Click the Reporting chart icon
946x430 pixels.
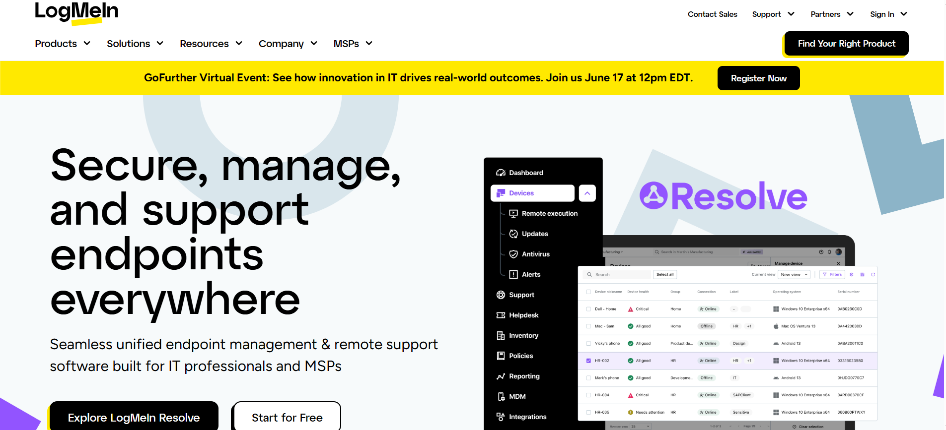(x=501, y=376)
